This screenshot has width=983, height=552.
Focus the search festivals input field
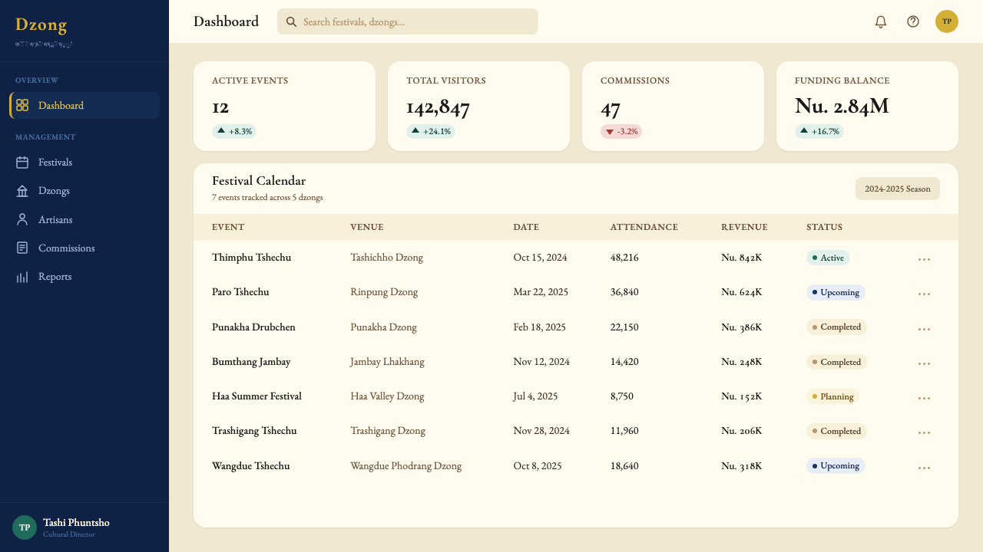point(408,21)
